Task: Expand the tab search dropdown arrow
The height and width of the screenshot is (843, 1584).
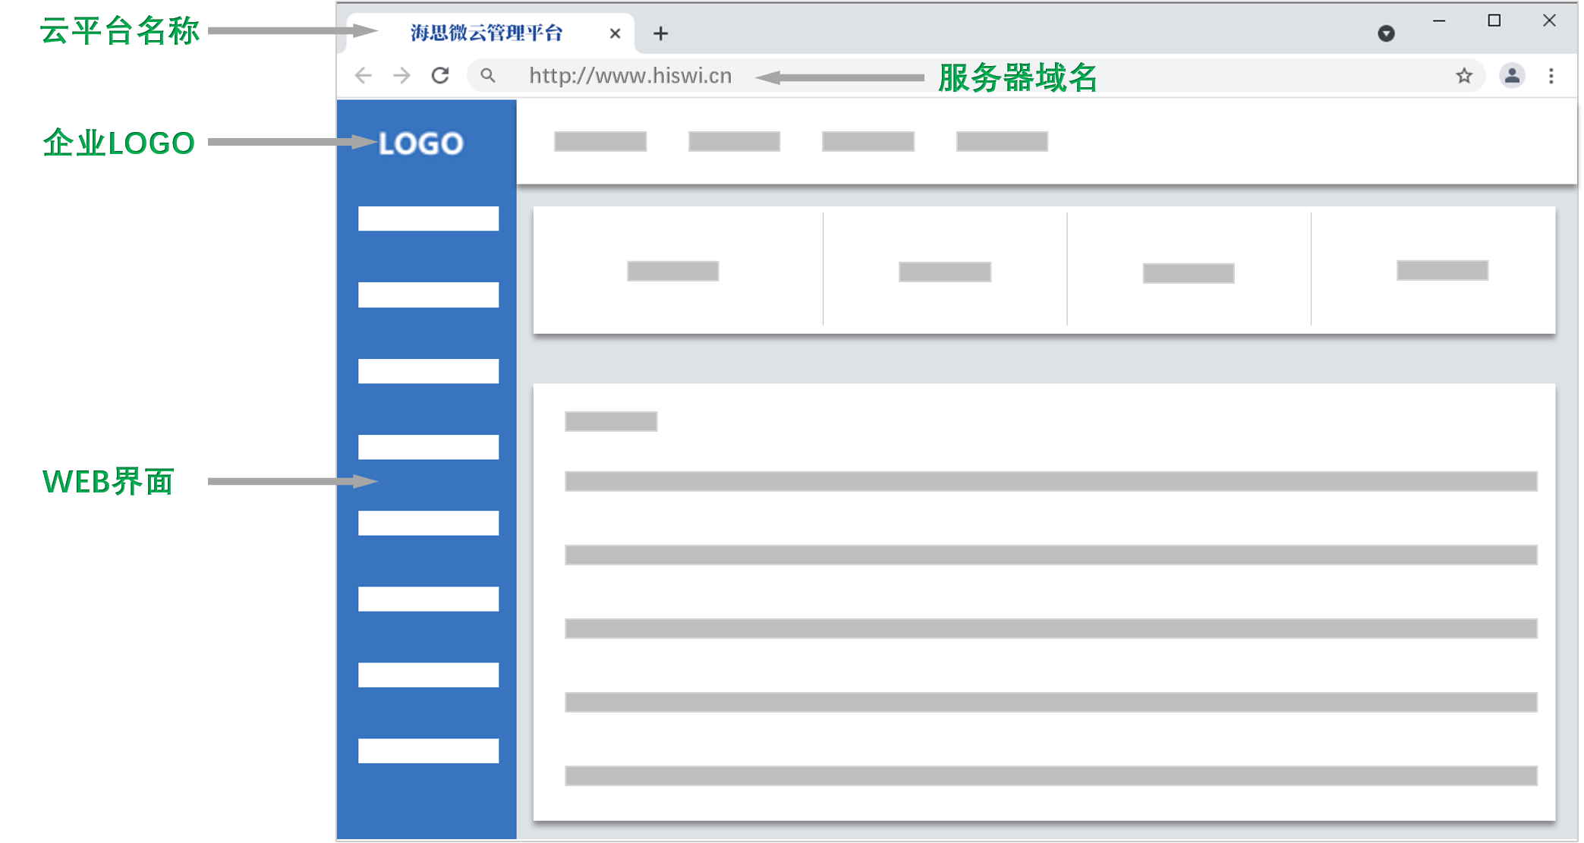Action: point(1386,33)
